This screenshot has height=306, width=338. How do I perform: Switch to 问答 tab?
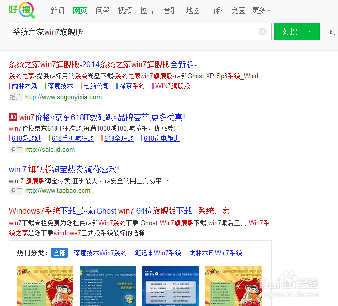pos(102,10)
